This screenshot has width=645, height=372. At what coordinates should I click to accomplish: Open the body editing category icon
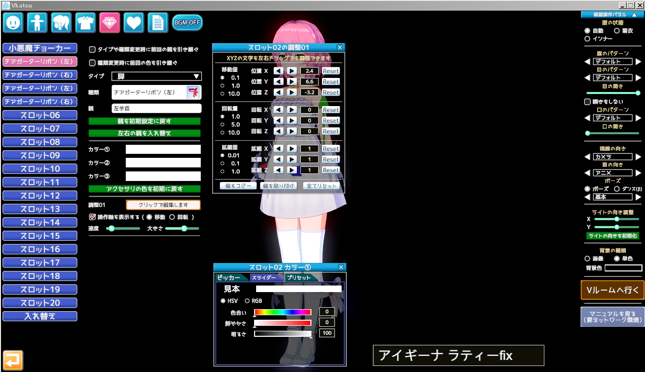[38, 23]
